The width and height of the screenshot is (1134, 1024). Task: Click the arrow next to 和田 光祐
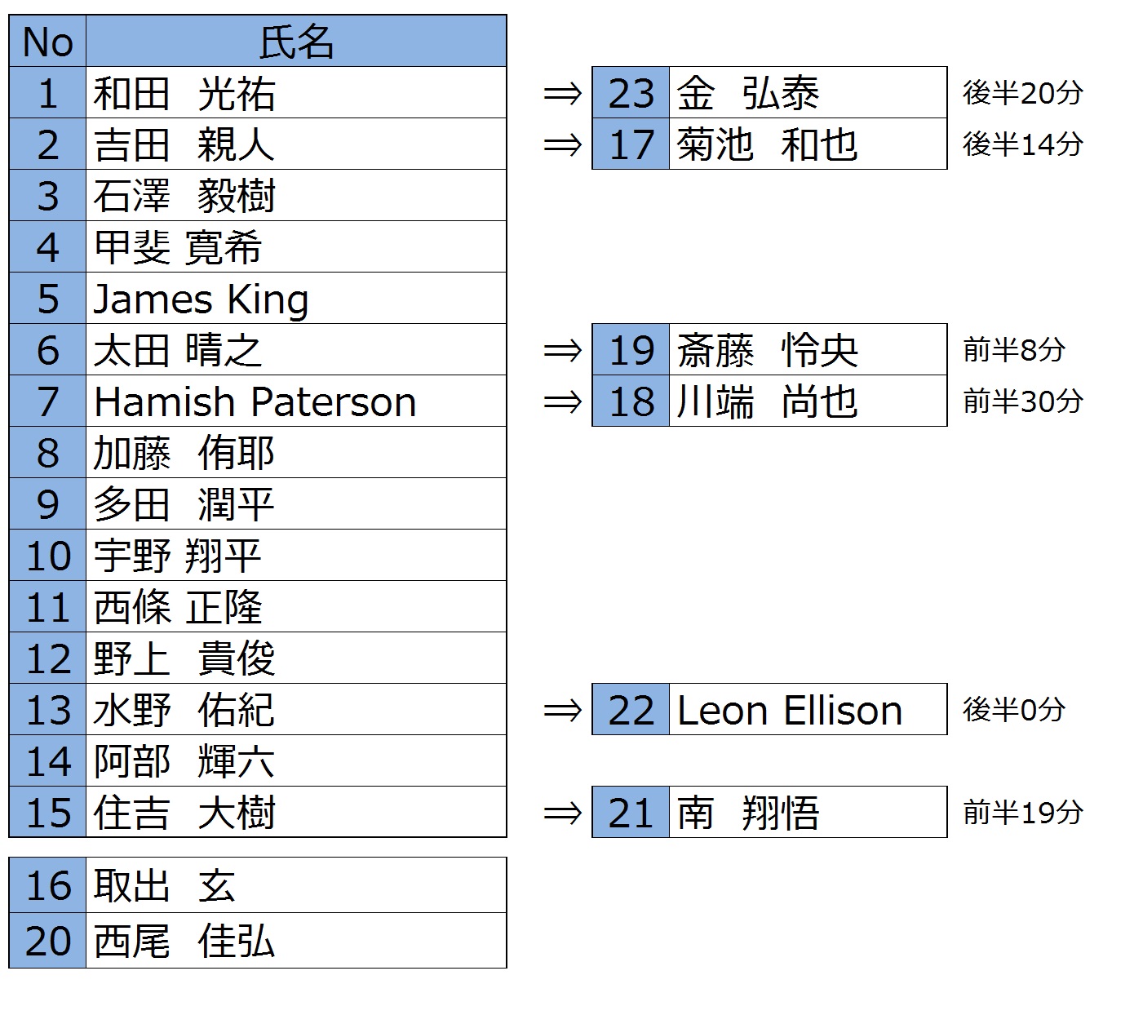click(563, 94)
